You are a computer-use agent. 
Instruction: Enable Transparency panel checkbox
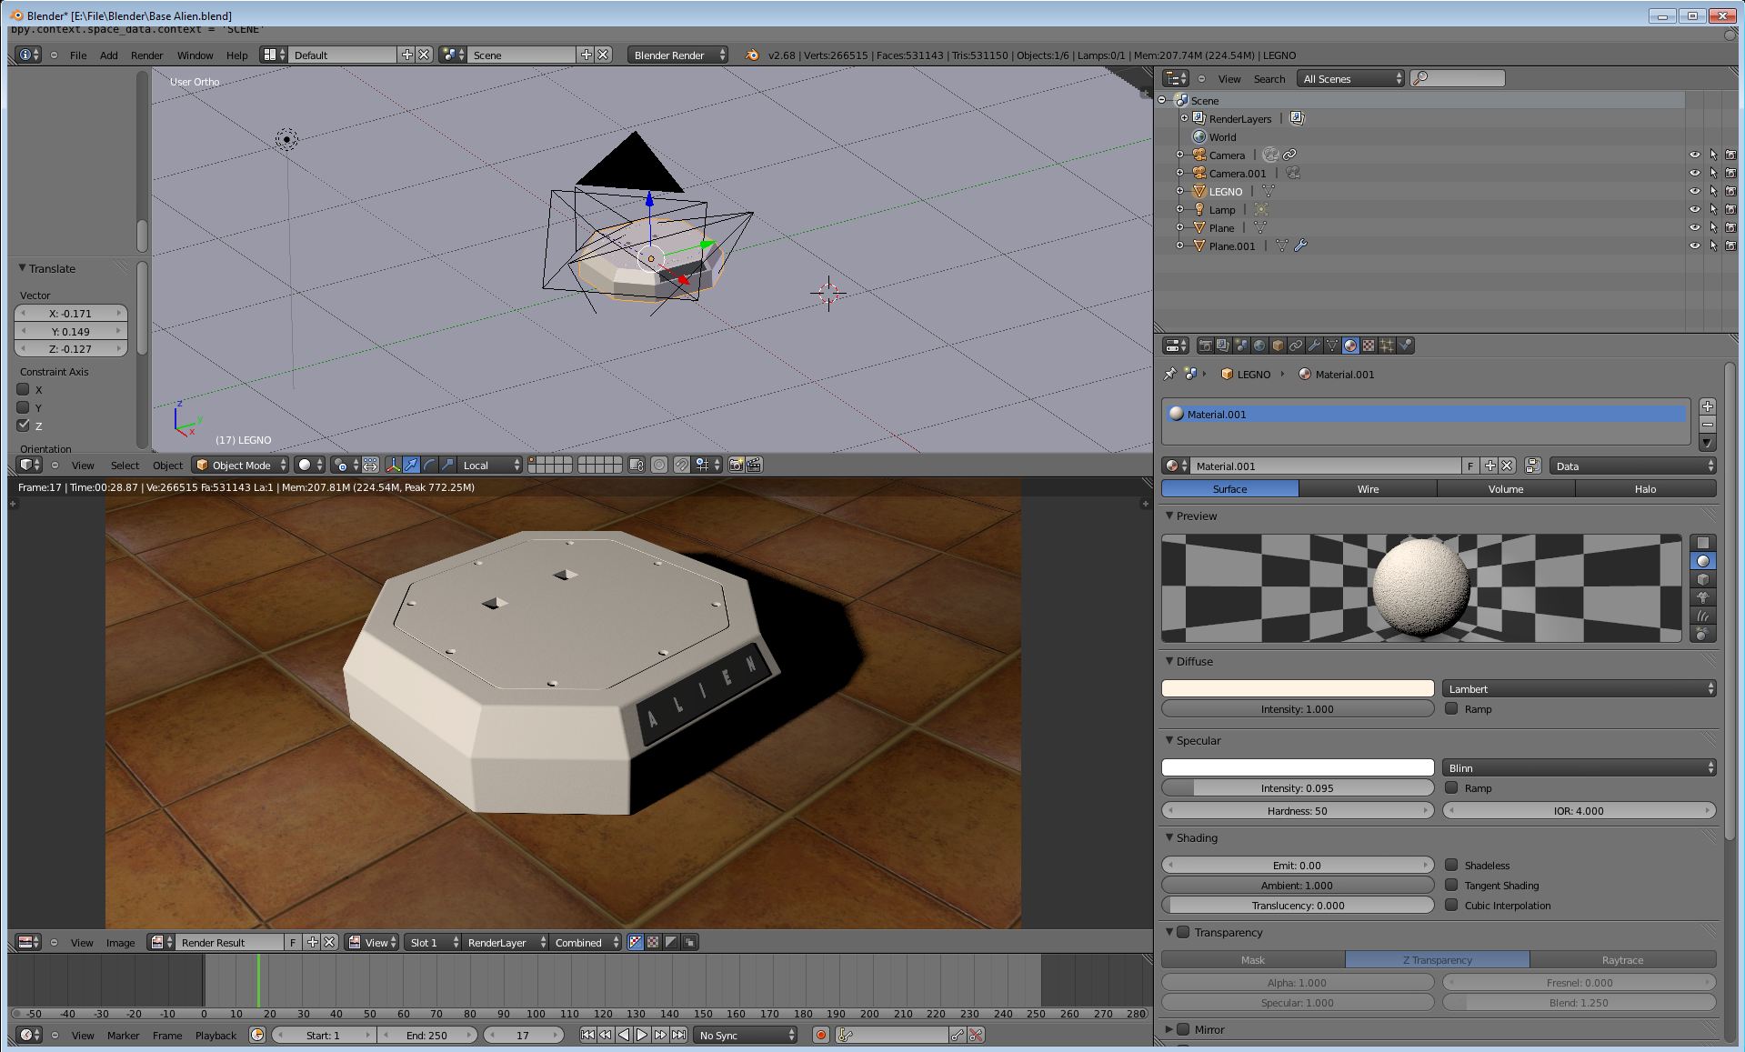point(1183,932)
